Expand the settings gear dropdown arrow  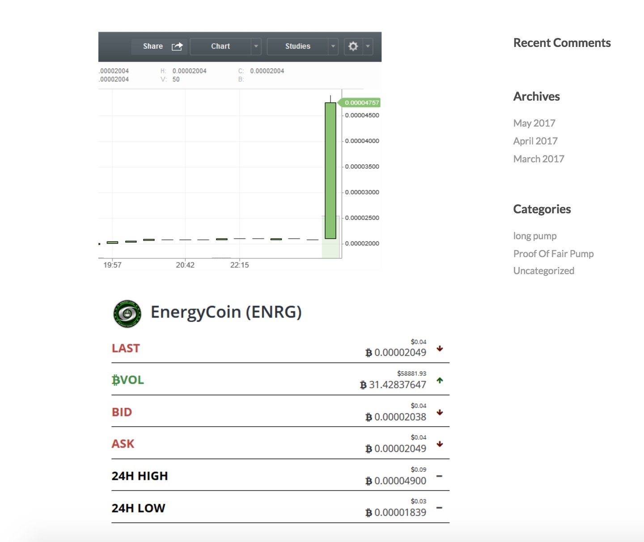coord(368,46)
